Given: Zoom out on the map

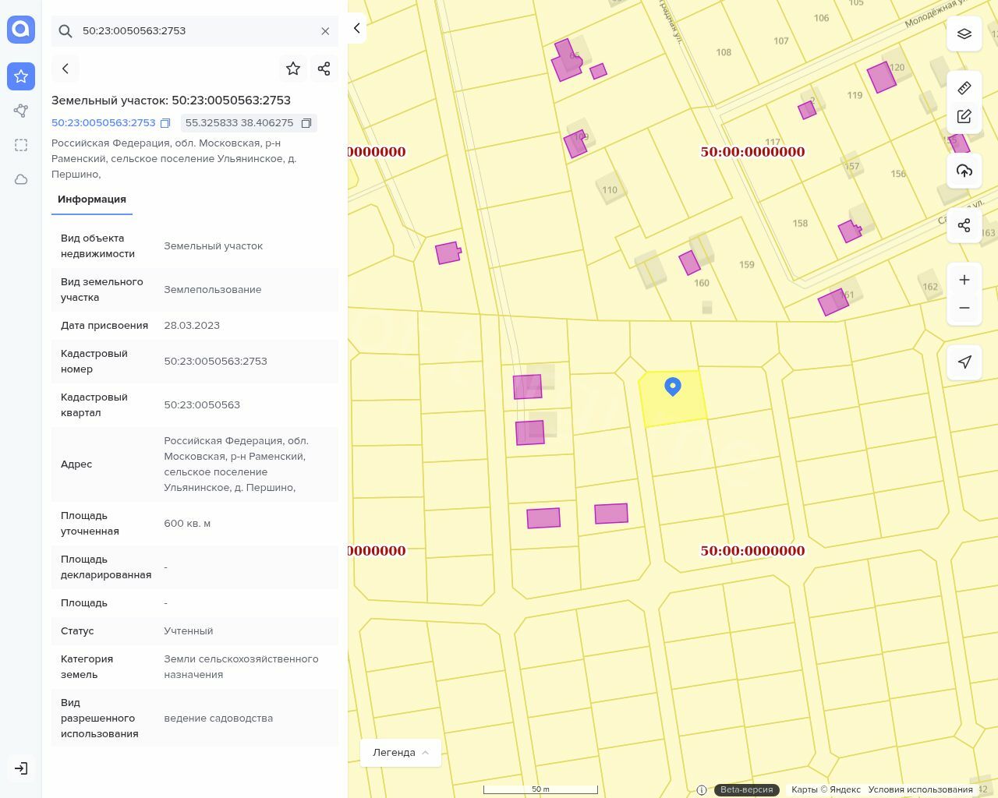Looking at the screenshot, I should pyautogui.click(x=964, y=308).
